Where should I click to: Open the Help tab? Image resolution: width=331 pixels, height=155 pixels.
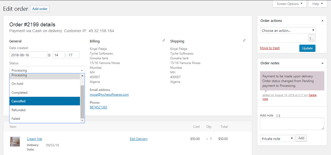coord(317,4)
